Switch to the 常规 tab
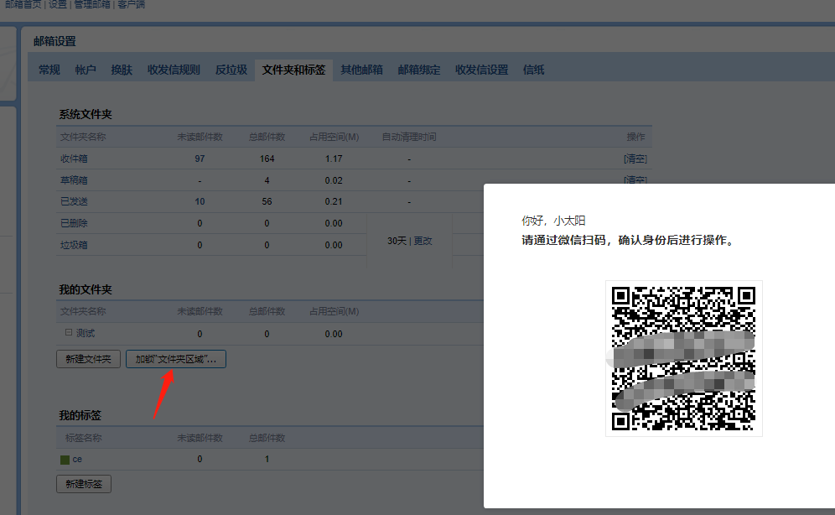Screen dimensions: 835x515 click(x=49, y=70)
